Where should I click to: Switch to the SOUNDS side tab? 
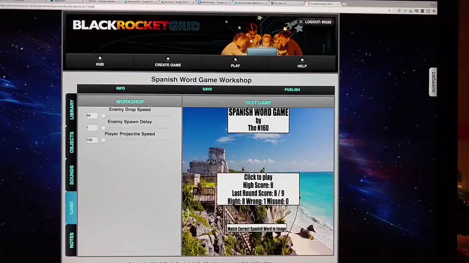coord(71,175)
